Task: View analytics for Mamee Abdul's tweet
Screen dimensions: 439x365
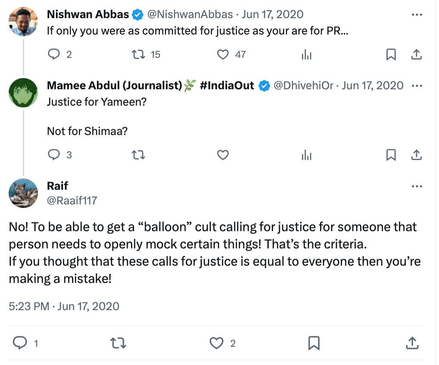Action: coord(306,154)
